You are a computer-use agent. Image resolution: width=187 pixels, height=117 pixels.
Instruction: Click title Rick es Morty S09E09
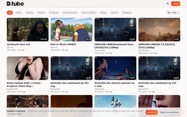[63, 44]
